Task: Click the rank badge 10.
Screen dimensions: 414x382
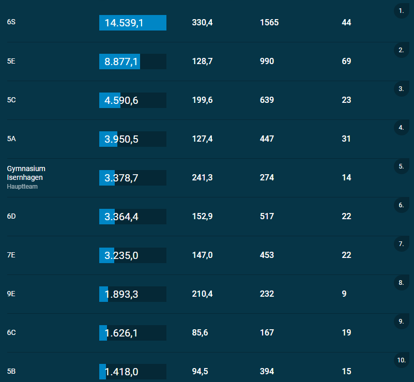Action: point(402,360)
